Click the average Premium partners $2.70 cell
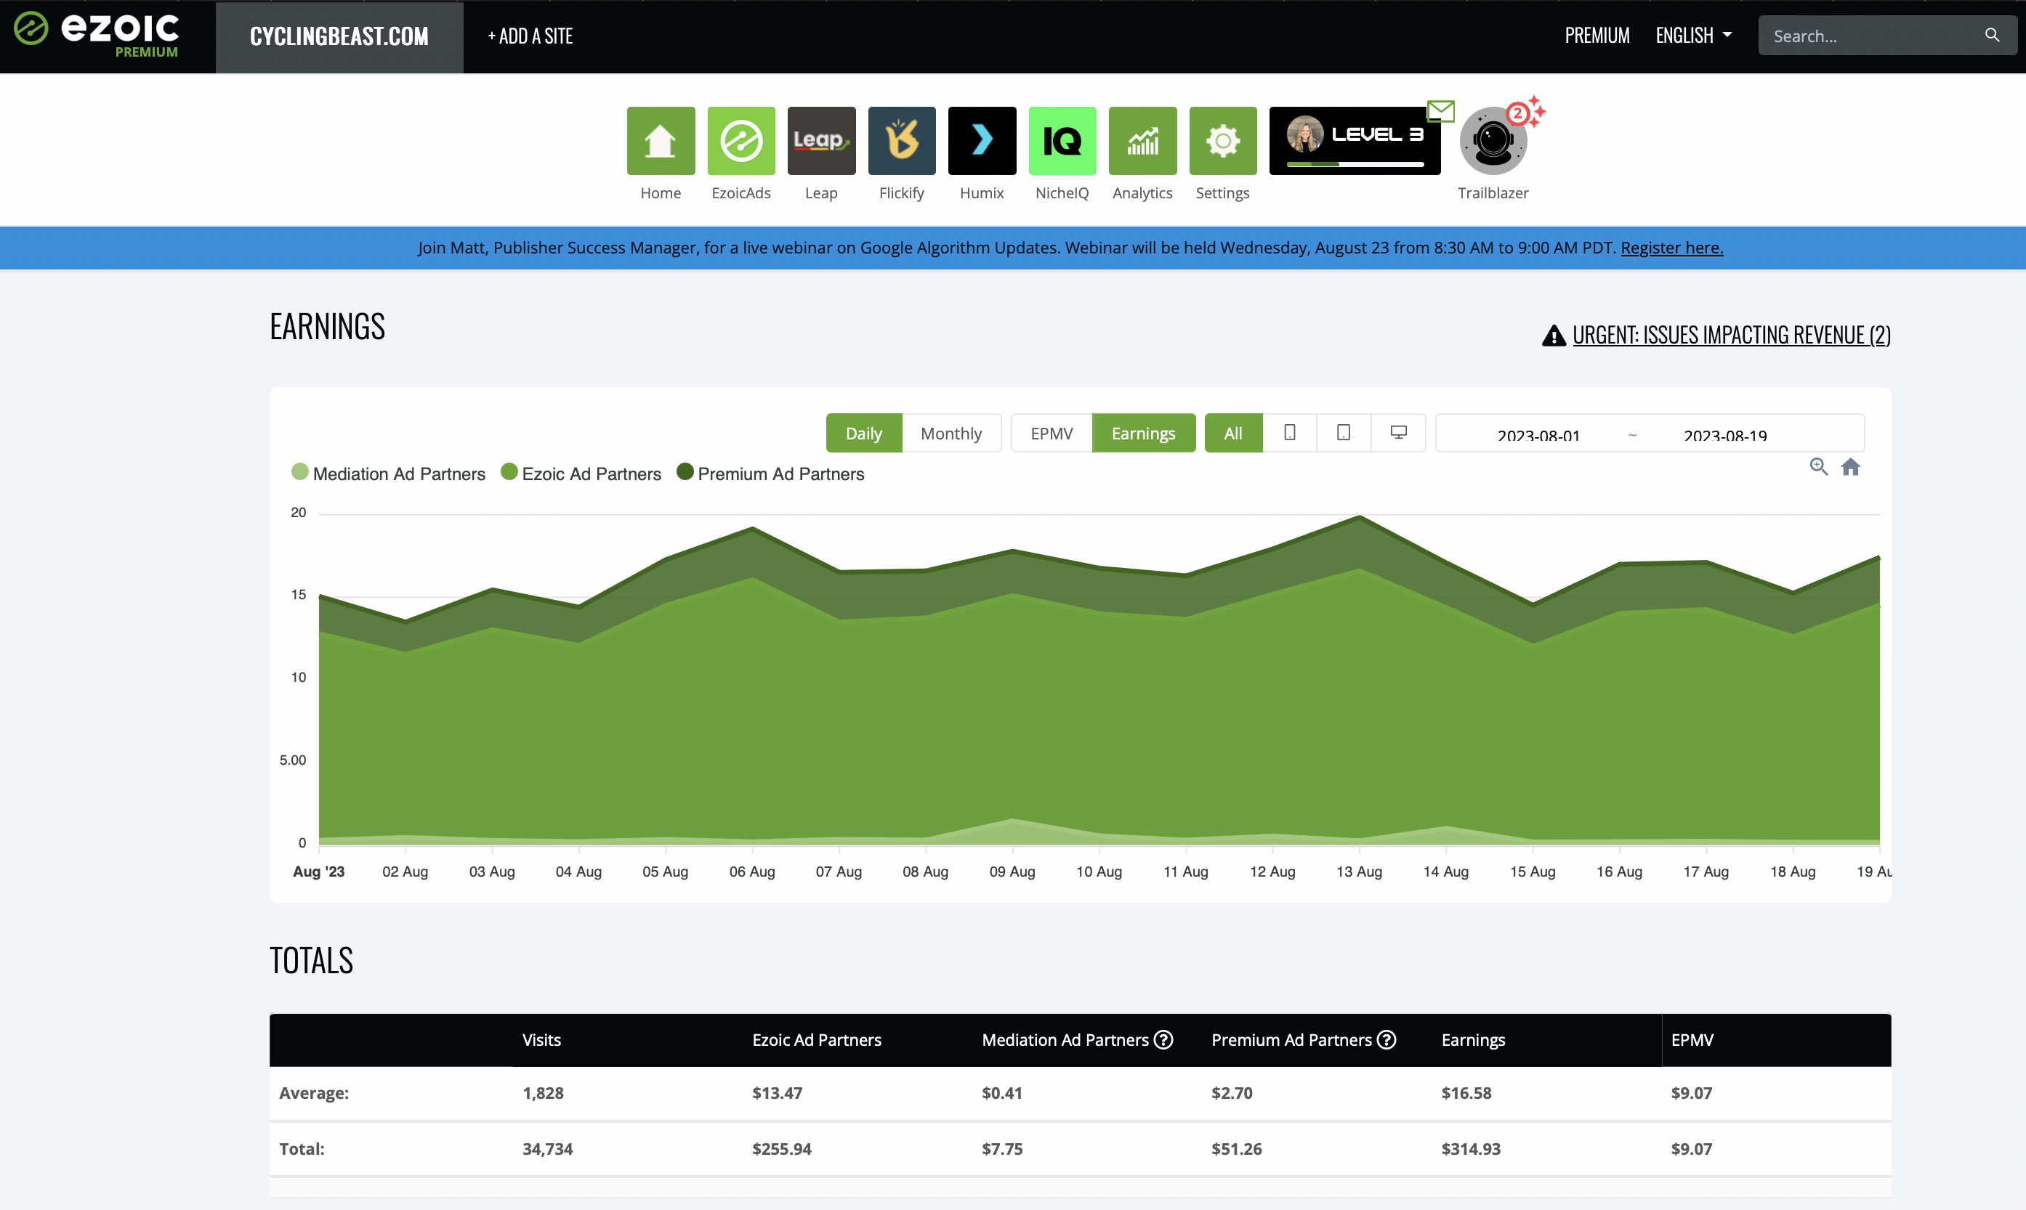This screenshot has width=2026, height=1210. point(1232,1092)
